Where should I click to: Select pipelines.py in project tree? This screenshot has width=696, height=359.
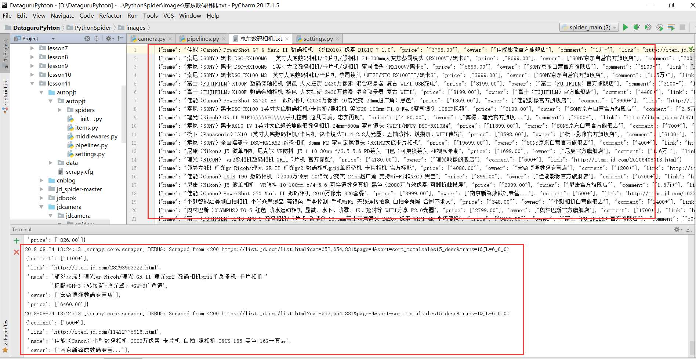(91, 145)
